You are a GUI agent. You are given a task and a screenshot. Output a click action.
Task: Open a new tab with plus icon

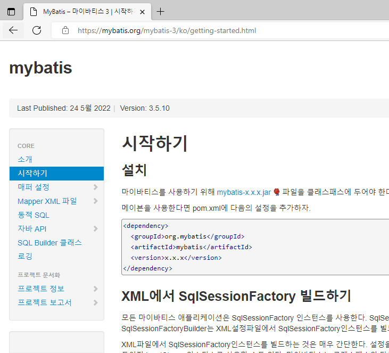tap(160, 11)
